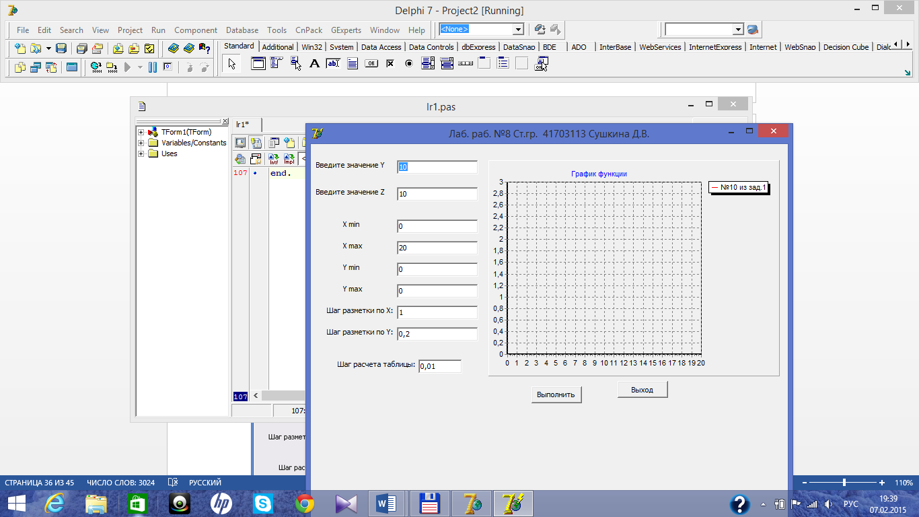Viewport: 919px width, 517px height.
Task: Click the Step Over icon
Action: 204,67
